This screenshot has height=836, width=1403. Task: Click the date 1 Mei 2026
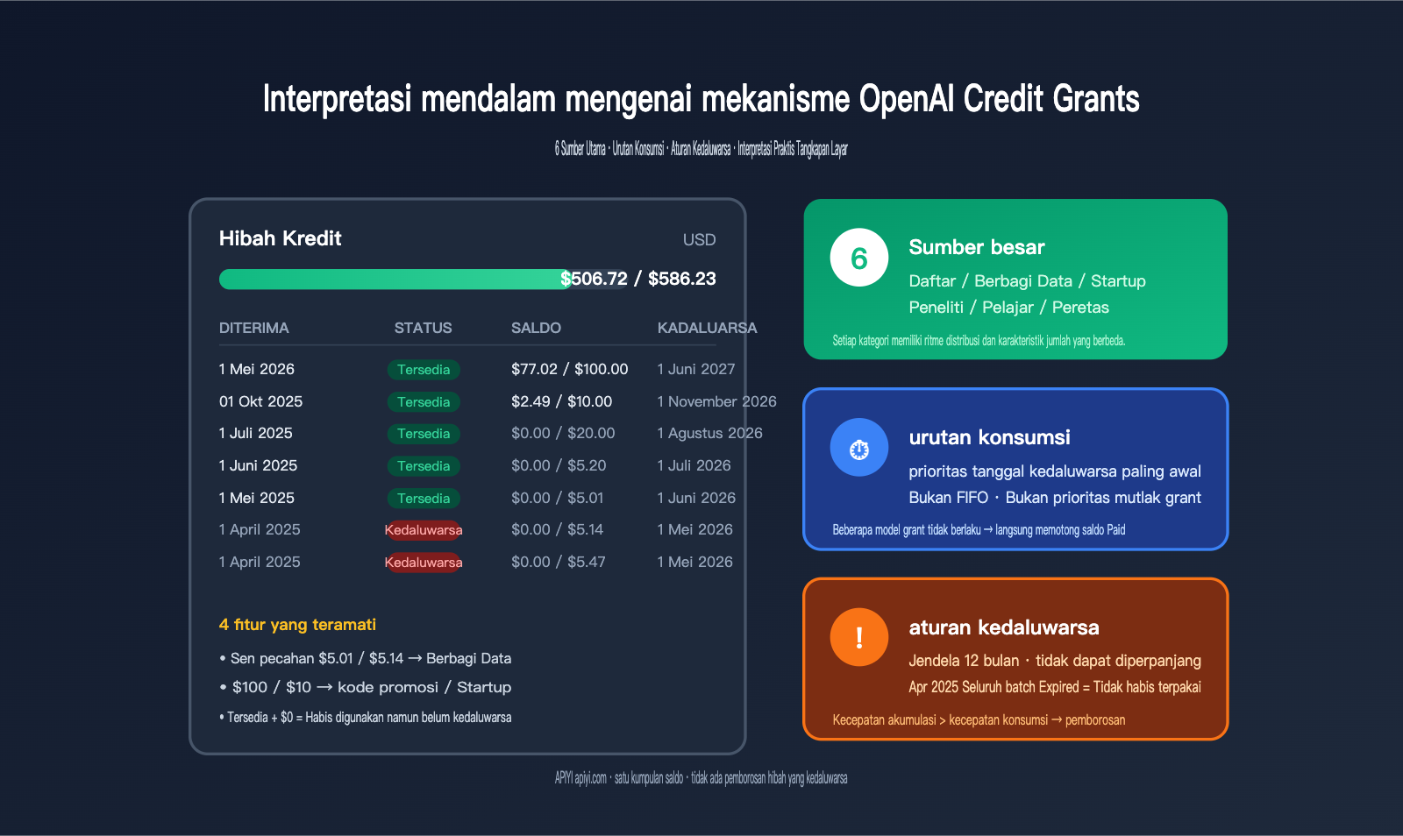click(x=257, y=369)
